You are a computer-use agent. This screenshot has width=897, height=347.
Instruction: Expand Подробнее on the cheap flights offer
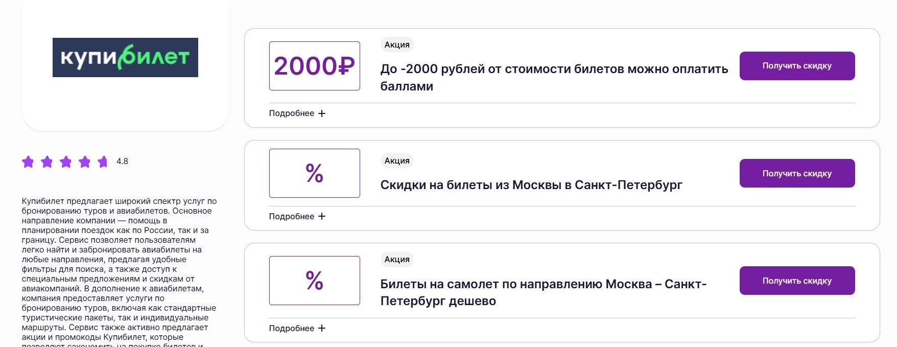click(291, 328)
